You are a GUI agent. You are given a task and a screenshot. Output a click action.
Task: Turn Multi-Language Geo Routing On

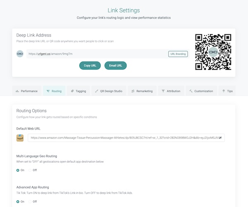[18, 170]
